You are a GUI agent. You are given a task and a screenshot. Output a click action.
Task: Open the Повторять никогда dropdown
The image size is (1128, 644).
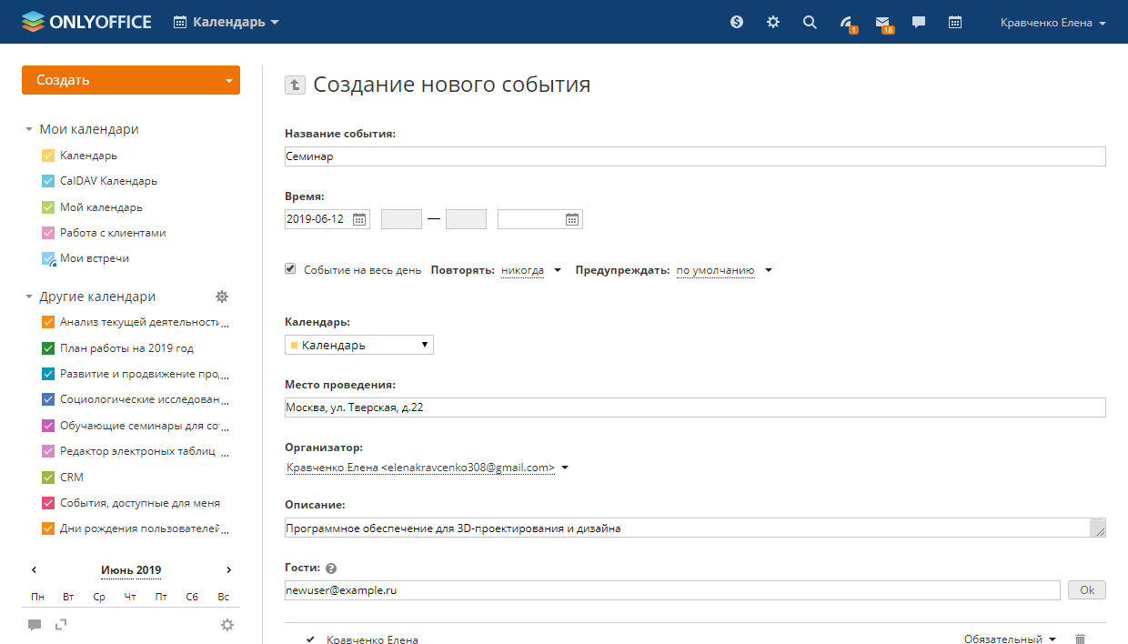[x=531, y=270]
